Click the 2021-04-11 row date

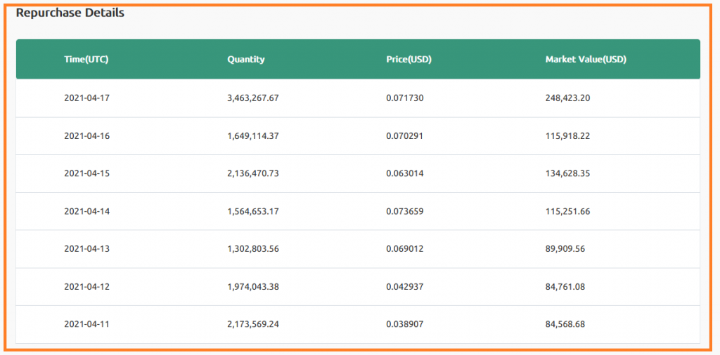click(x=87, y=324)
